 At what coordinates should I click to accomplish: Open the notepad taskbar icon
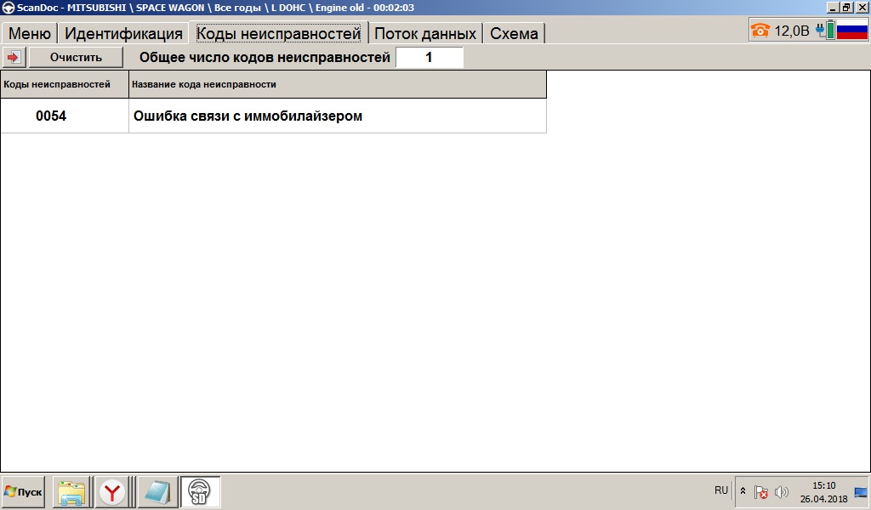[x=157, y=491]
